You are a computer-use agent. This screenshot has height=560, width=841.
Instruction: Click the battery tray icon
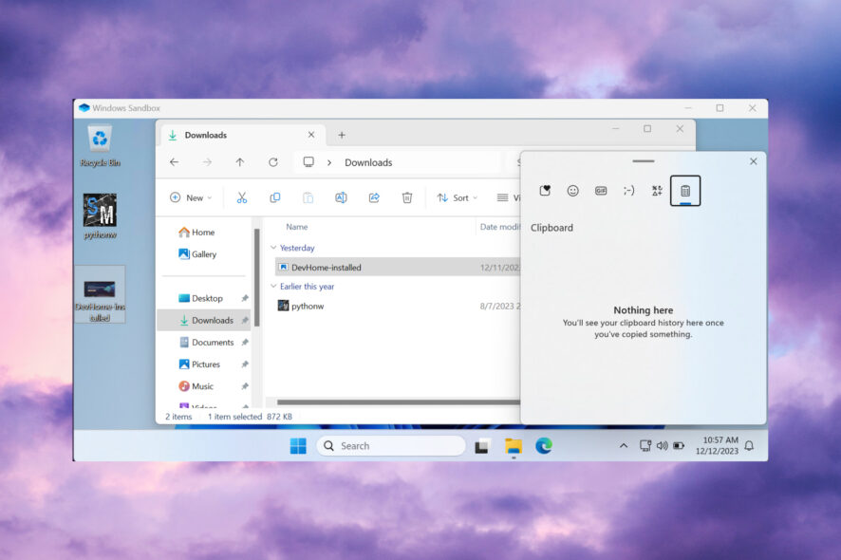point(679,446)
